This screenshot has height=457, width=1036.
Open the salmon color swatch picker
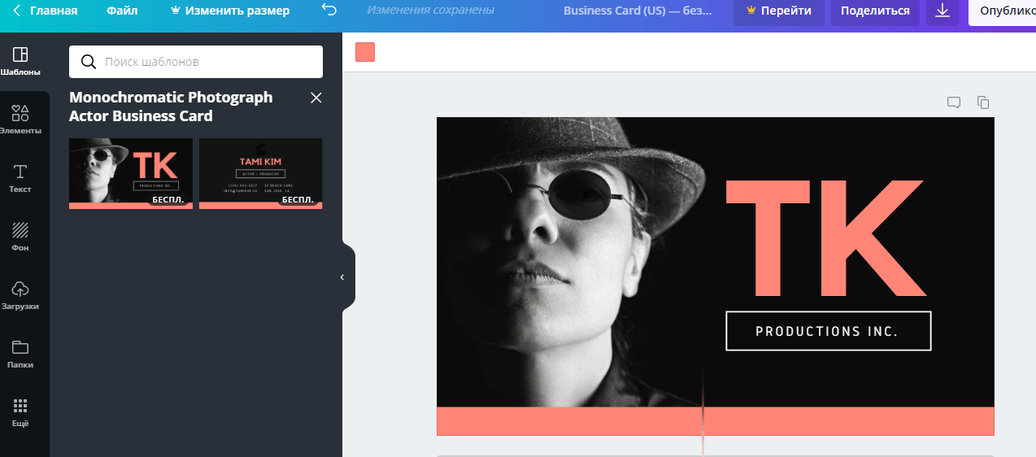365,52
